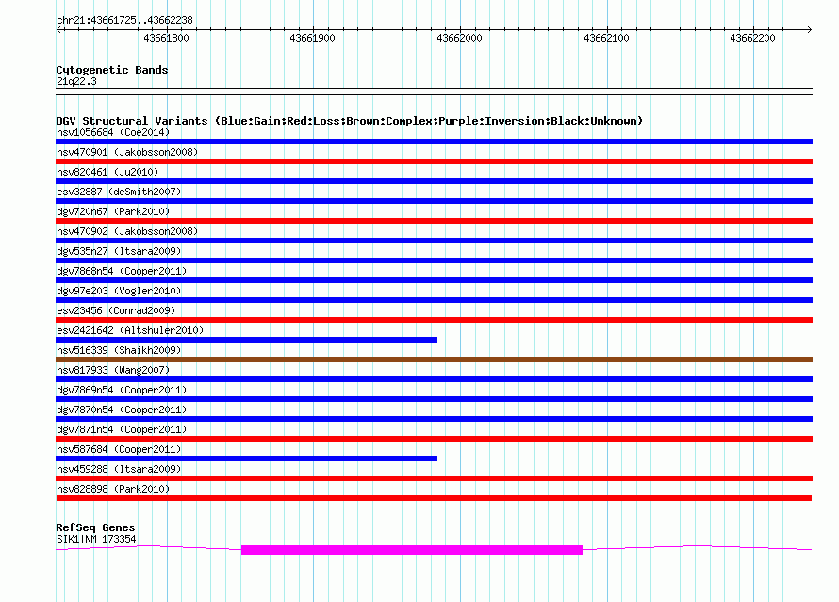This screenshot has width=839, height=602.
Task: Click the red bar under esv23456
Action: click(x=434, y=320)
